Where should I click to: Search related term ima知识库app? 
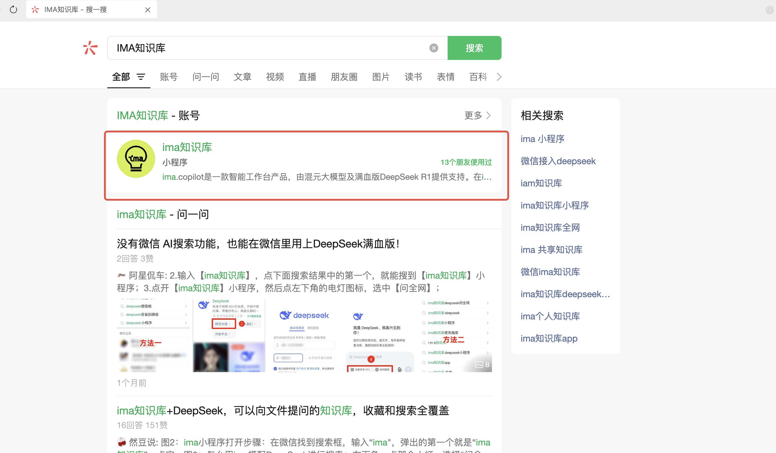(549, 339)
